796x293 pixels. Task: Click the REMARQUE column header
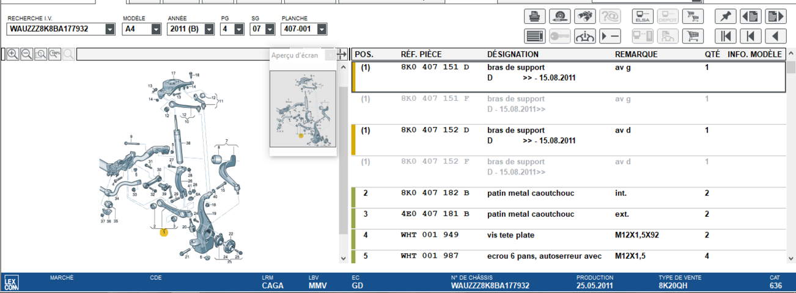(636, 54)
